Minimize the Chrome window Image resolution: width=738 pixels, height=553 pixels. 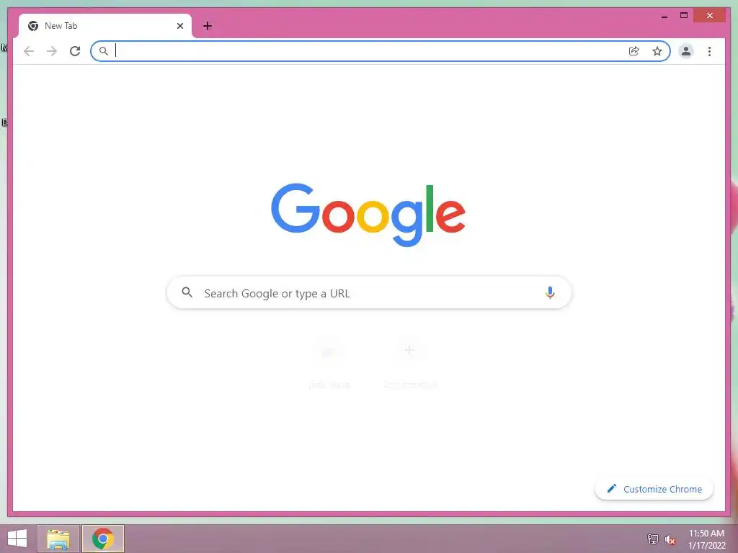[x=664, y=16]
